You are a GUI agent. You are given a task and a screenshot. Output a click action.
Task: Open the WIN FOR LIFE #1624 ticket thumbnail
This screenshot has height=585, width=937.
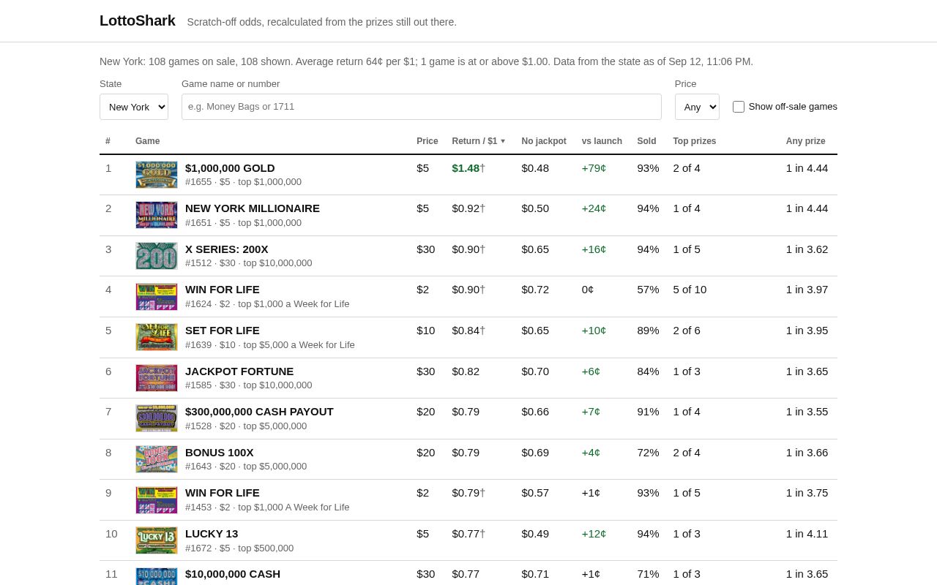(x=157, y=297)
